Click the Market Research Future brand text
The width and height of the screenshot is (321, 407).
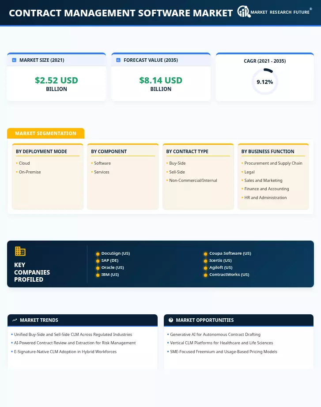pyautogui.click(x=280, y=12)
